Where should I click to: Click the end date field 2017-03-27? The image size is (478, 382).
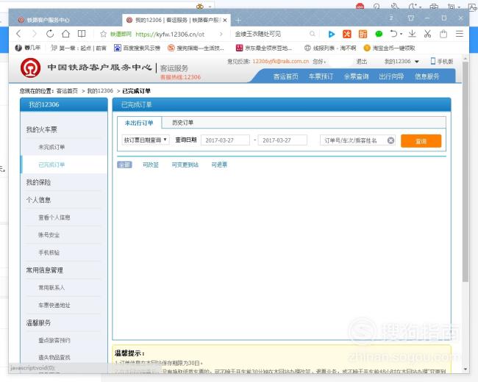click(x=282, y=140)
